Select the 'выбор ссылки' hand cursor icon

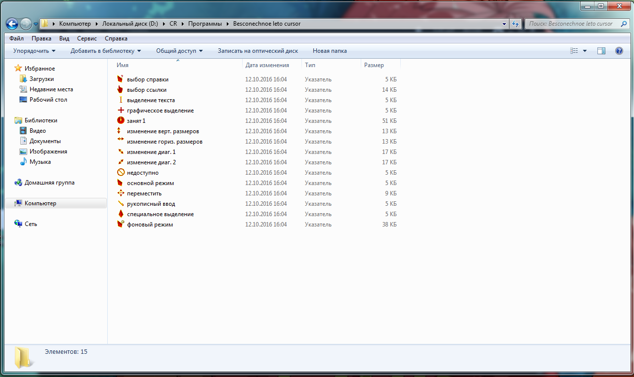[x=120, y=89]
